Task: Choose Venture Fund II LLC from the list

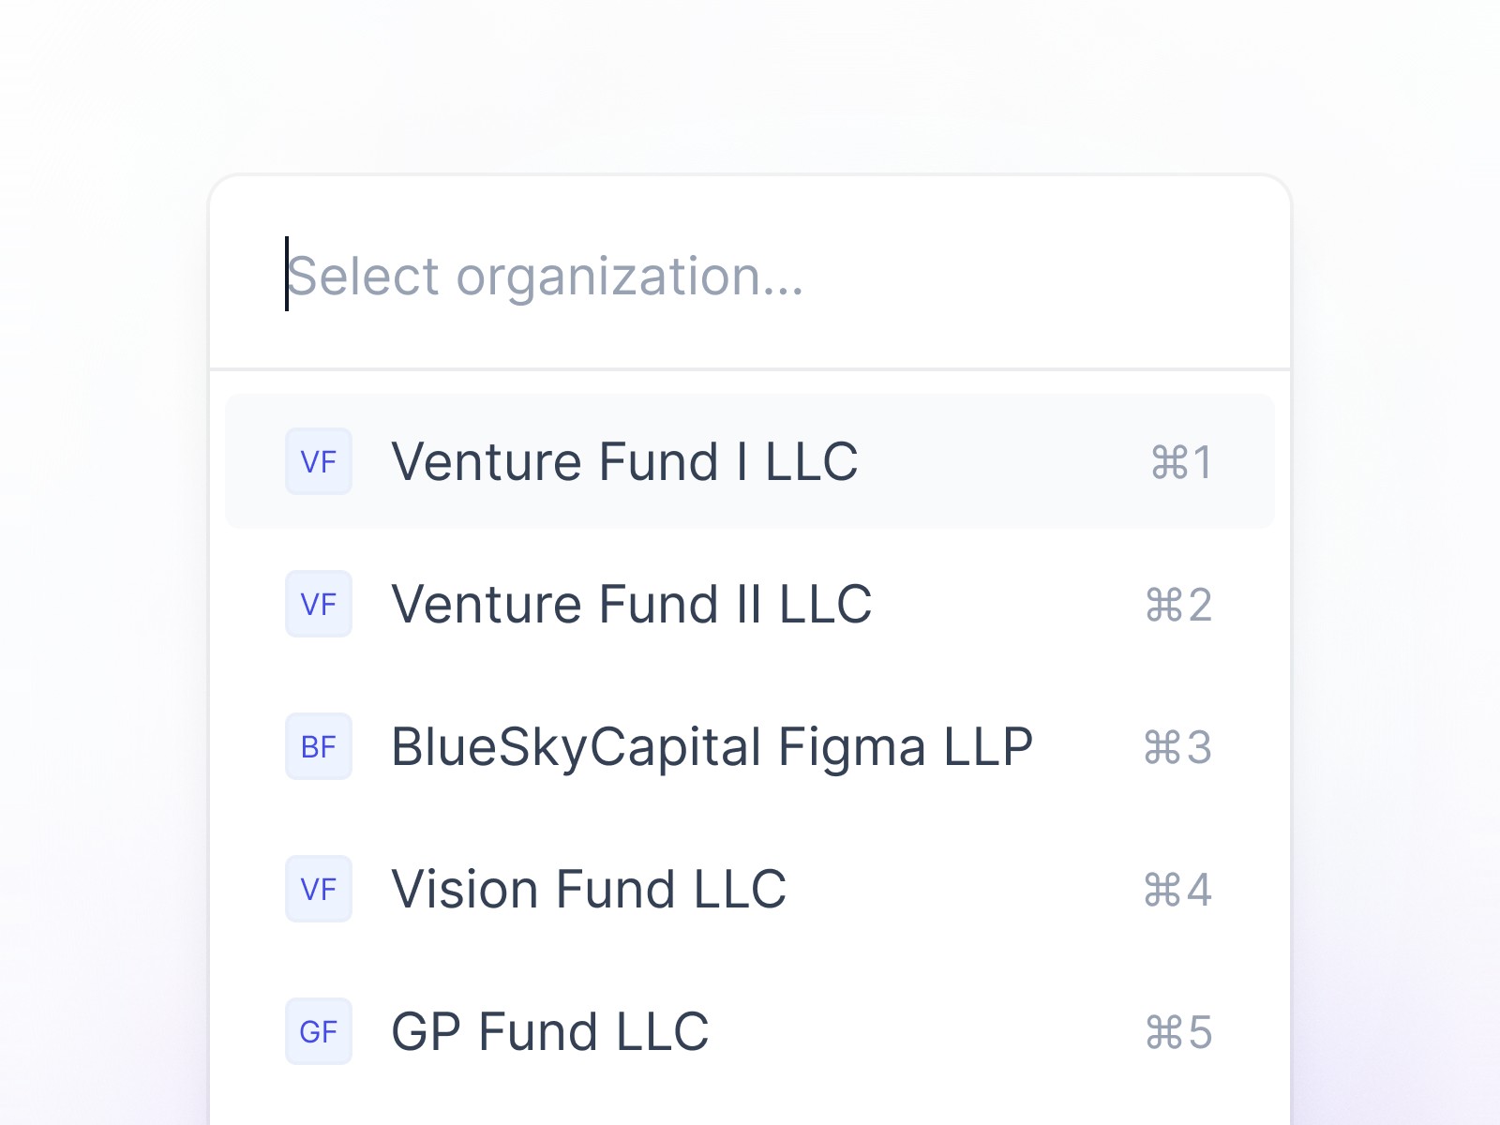Action: [x=631, y=604]
